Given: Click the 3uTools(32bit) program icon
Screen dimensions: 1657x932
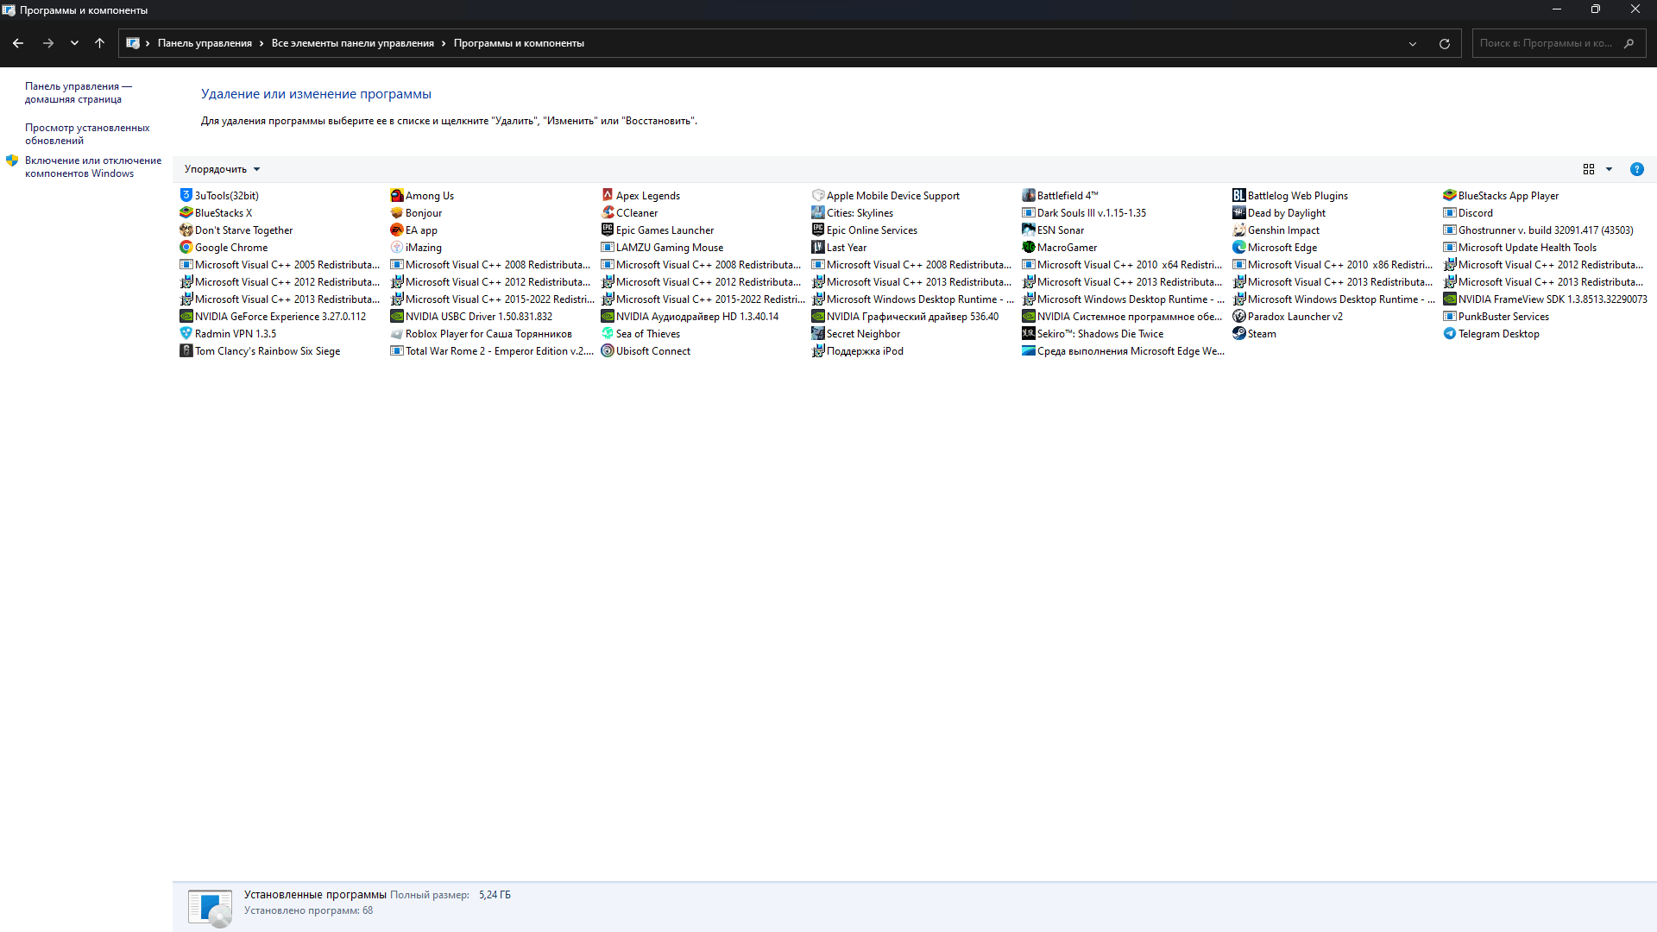Looking at the screenshot, I should point(186,195).
